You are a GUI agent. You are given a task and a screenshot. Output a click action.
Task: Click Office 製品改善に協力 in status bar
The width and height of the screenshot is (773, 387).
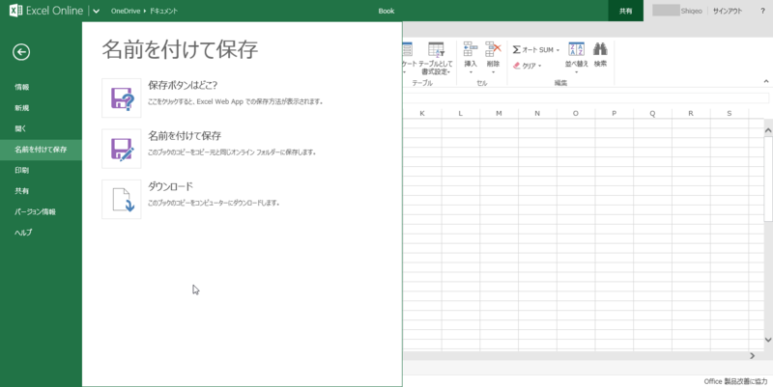(x=735, y=381)
